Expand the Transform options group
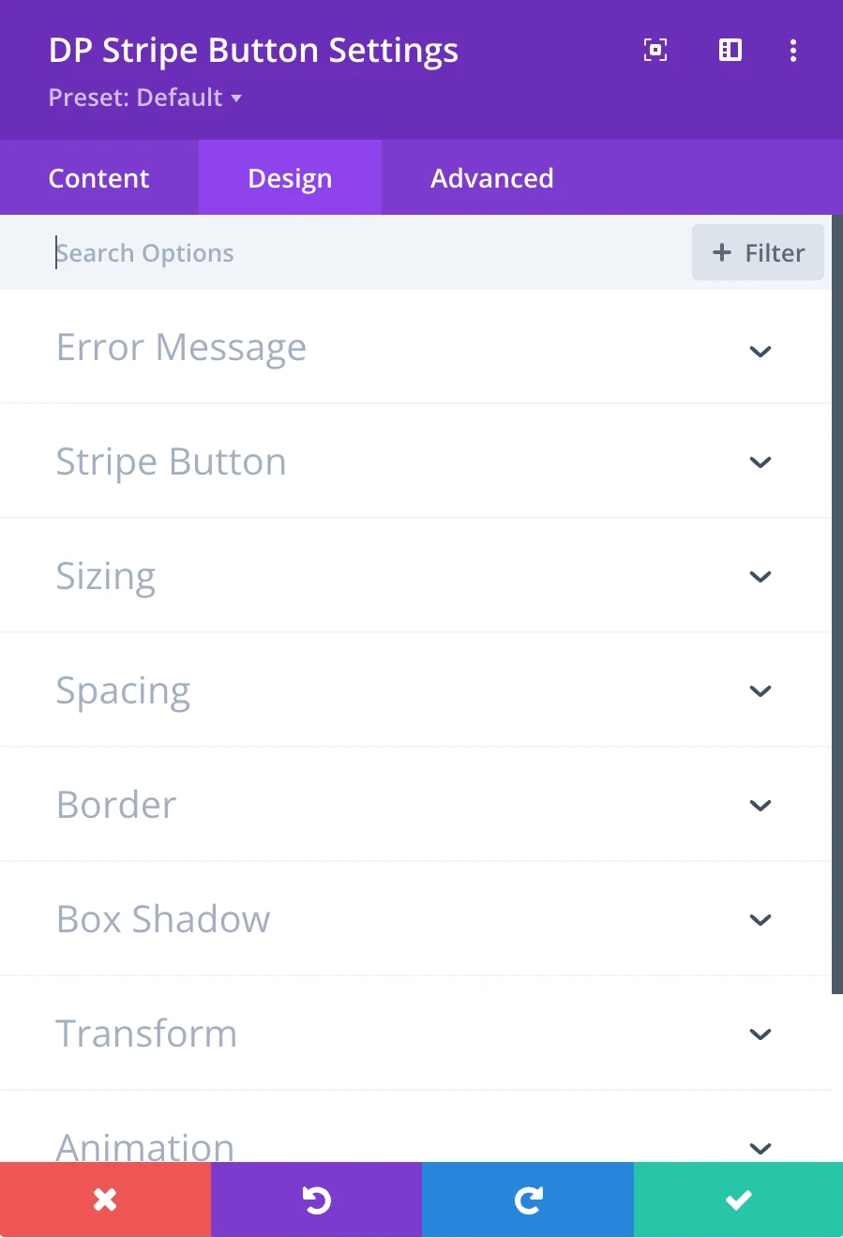843x1238 pixels. click(760, 1034)
